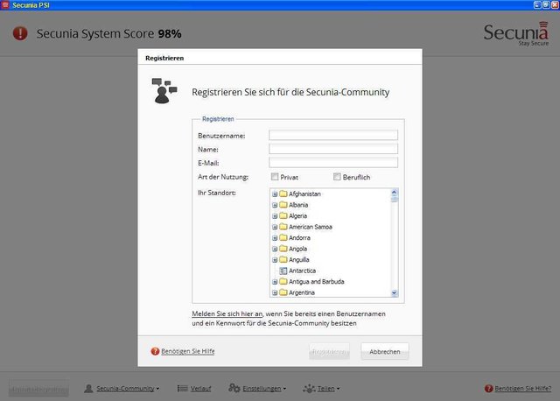The height and width of the screenshot is (401, 560).
Task: Follow the 'Melden Sie sich hier an' link
Action: click(227, 313)
